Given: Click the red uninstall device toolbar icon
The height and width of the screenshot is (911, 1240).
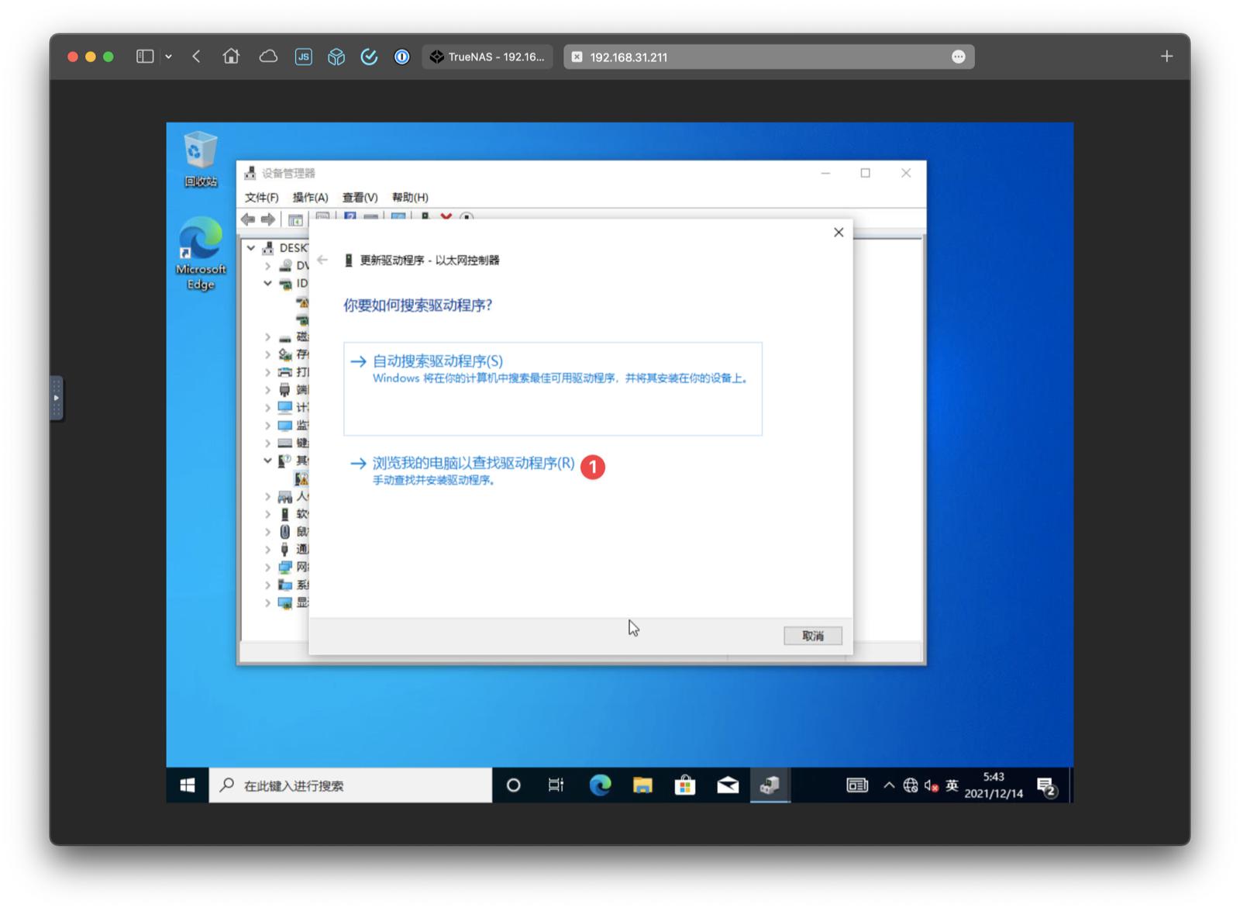Looking at the screenshot, I should point(446,219).
